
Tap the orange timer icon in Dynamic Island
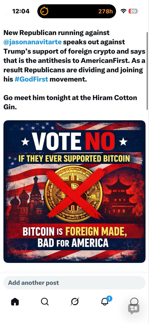(x=44, y=11)
